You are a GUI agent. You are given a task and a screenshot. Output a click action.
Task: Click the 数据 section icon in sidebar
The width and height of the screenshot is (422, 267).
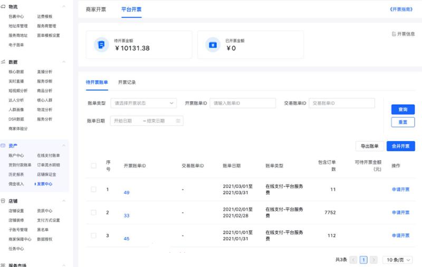(x=3, y=62)
